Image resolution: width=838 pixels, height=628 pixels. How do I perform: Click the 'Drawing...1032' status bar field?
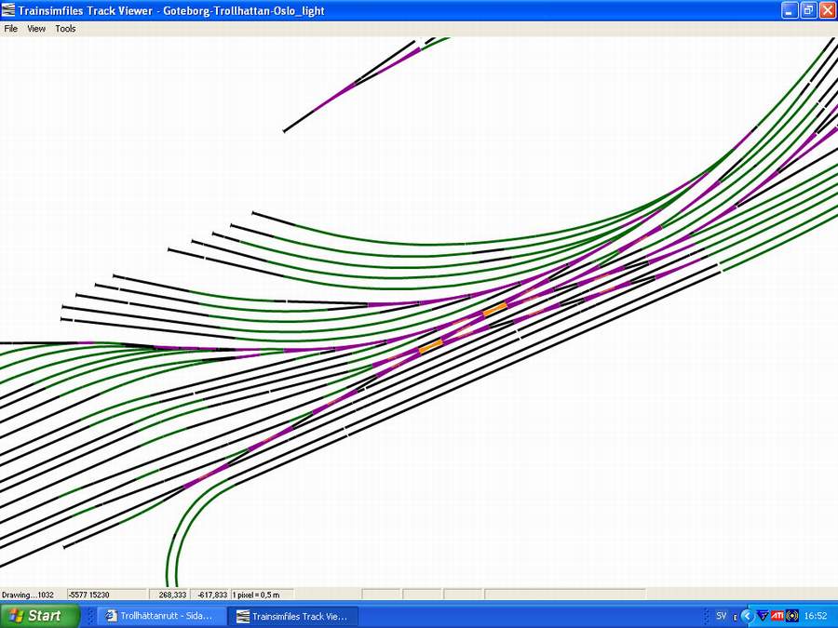coord(31,595)
